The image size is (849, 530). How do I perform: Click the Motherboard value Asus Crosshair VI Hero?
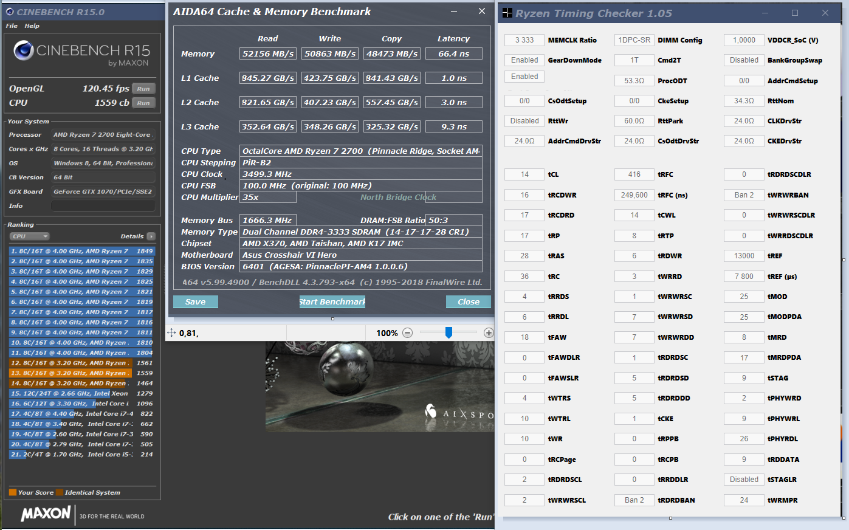click(x=361, y=255)
